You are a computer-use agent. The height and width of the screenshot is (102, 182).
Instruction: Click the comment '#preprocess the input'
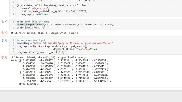click(31, 40)
